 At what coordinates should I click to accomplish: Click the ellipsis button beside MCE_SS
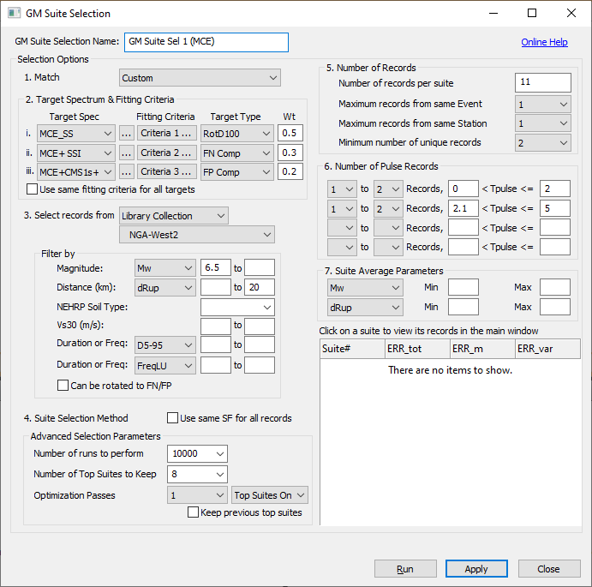(x=127, y=134)
